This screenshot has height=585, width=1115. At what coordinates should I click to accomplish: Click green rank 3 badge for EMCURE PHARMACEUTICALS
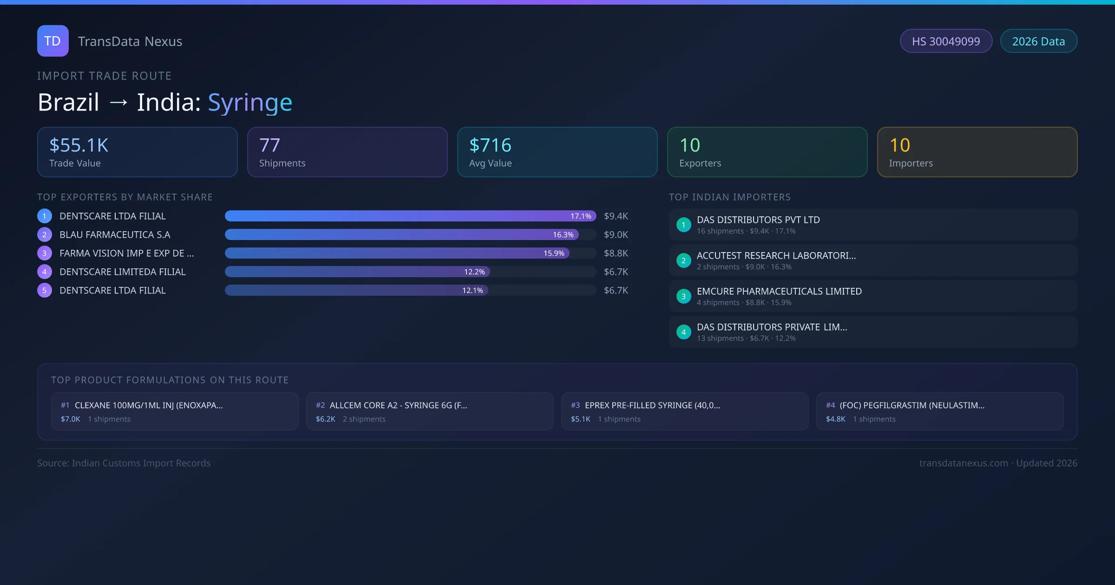(683, 296)
